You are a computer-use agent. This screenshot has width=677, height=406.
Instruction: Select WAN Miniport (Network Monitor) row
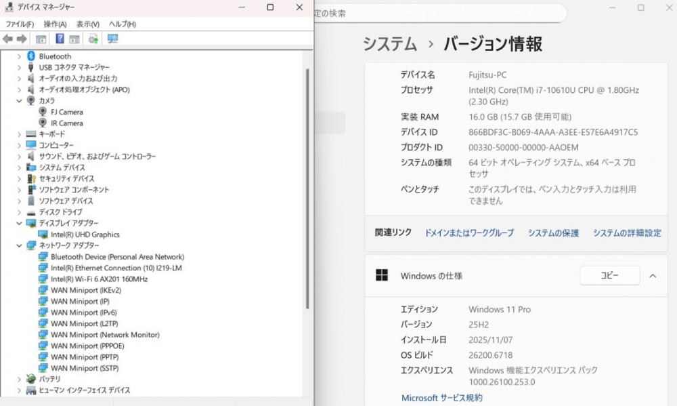click(x=105, y=335)
